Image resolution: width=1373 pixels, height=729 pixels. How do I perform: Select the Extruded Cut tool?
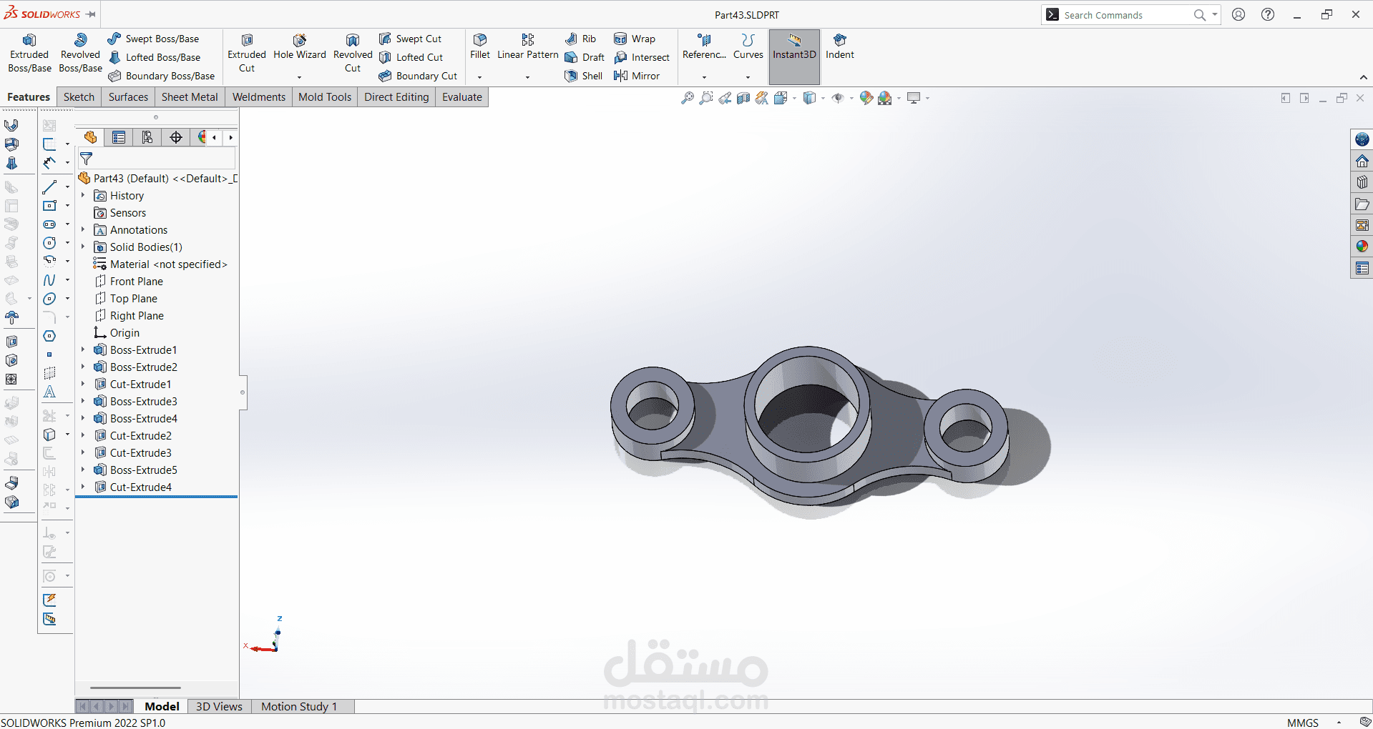click(x=247, y=54)
